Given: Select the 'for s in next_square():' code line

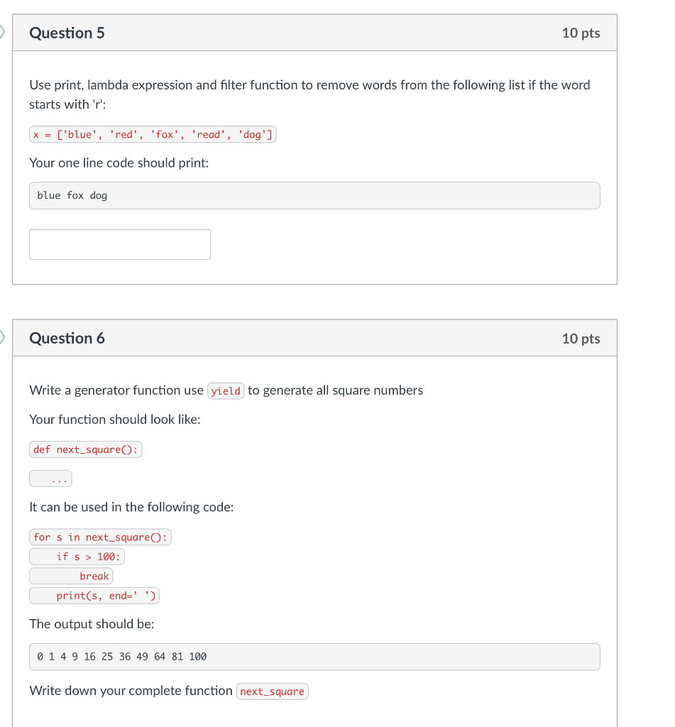Looking at the screenshot, I should pos(99,537).
